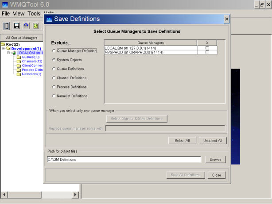Select the Queue Definitions radio button
Viewport: 272px width, 204px height.
54,69
